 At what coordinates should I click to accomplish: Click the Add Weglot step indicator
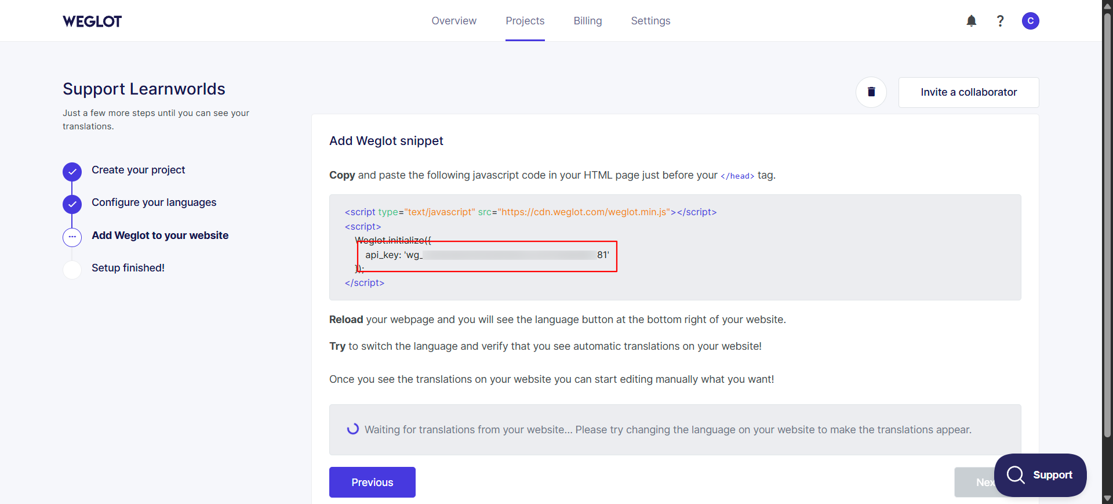coord(72,237)
